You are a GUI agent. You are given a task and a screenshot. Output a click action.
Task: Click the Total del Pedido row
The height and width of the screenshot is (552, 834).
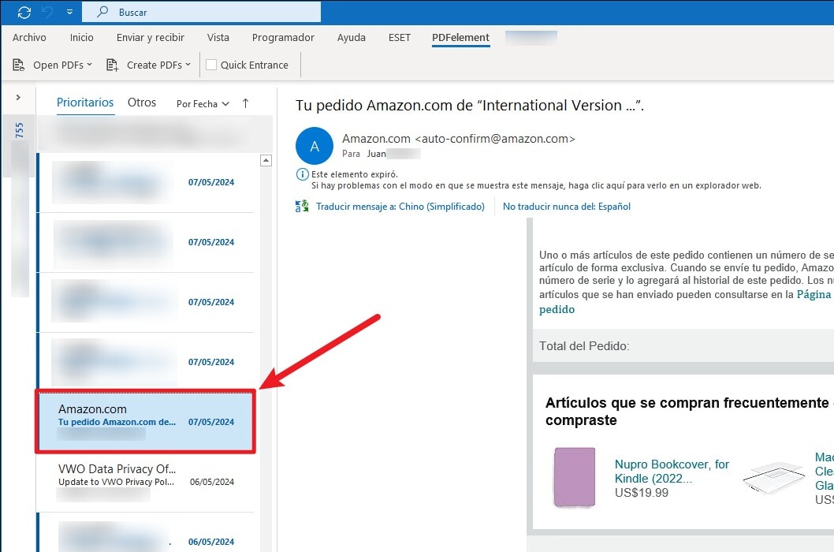tap(683, 346)
